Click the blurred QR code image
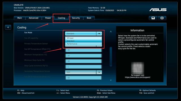 click(137, 68)
